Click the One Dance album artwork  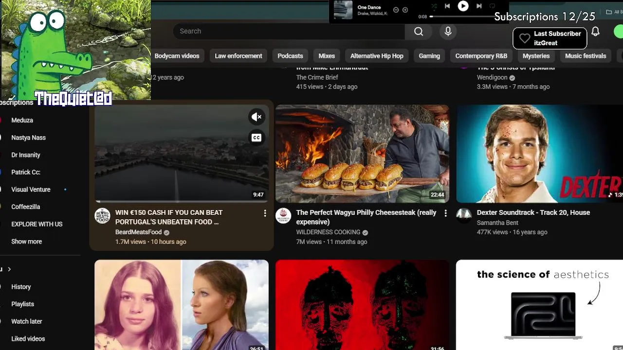tap(343, 10)
